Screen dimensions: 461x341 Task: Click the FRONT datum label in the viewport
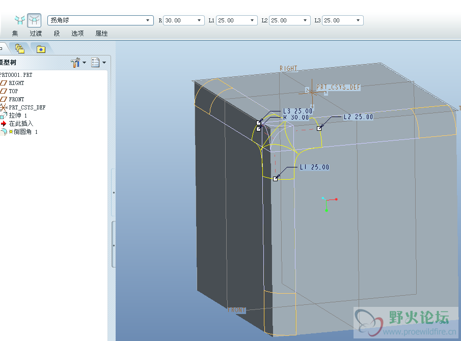pos(237,310)
